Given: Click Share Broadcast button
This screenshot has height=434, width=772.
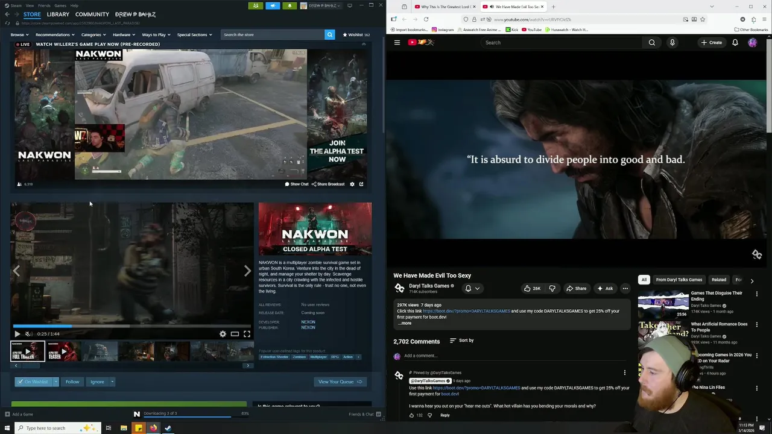Looking at the screenshot, I should coord(328,184).
